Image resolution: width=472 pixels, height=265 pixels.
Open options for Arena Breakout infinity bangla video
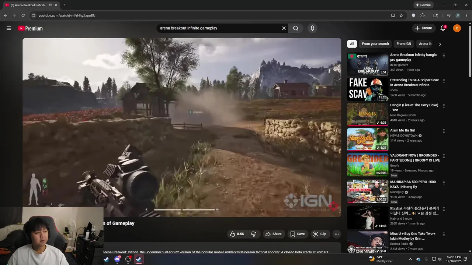pos(444,56)
